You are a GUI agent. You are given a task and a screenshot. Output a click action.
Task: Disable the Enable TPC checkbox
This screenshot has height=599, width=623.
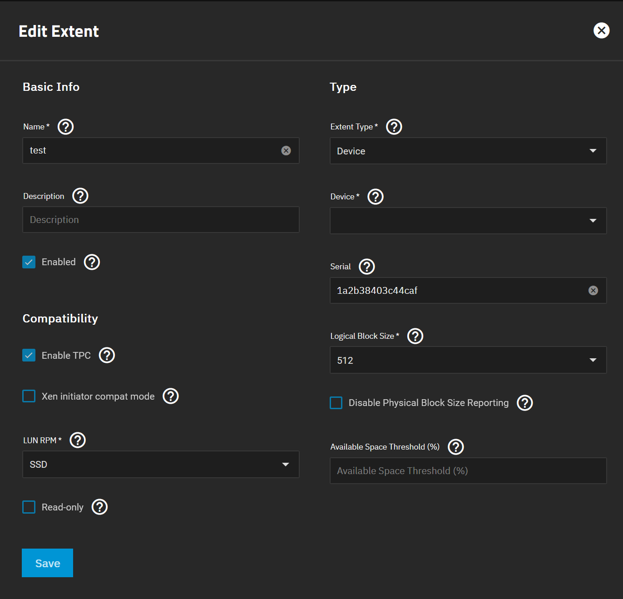point(29,355)
